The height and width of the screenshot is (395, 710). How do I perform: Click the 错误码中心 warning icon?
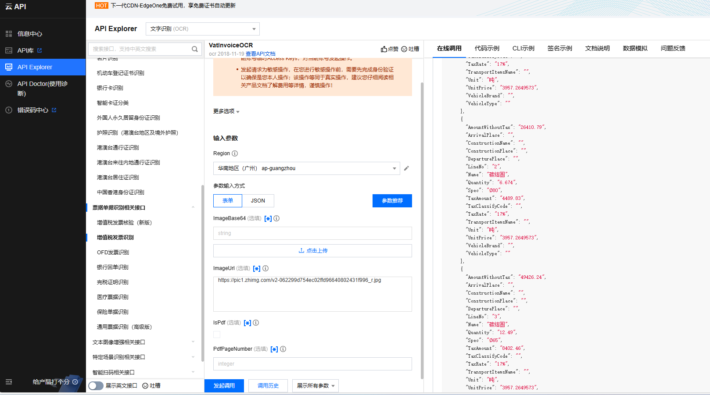click(9, 110)
